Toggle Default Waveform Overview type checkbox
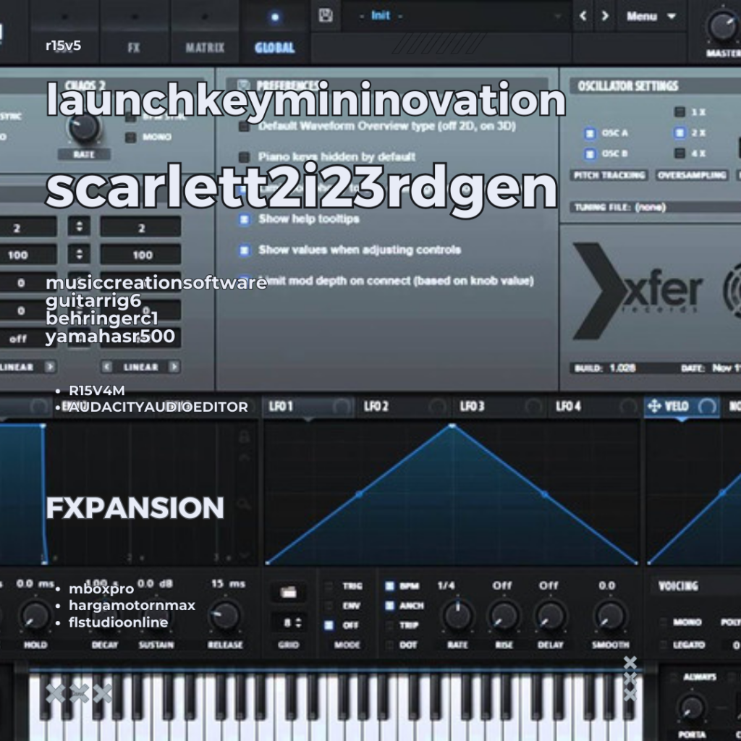This screenshot has width=741, height=741. click(x=244, y=127)
